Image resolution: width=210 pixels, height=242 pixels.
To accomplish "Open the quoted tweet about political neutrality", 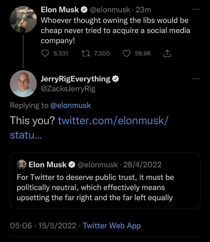I will click(105, 187).
